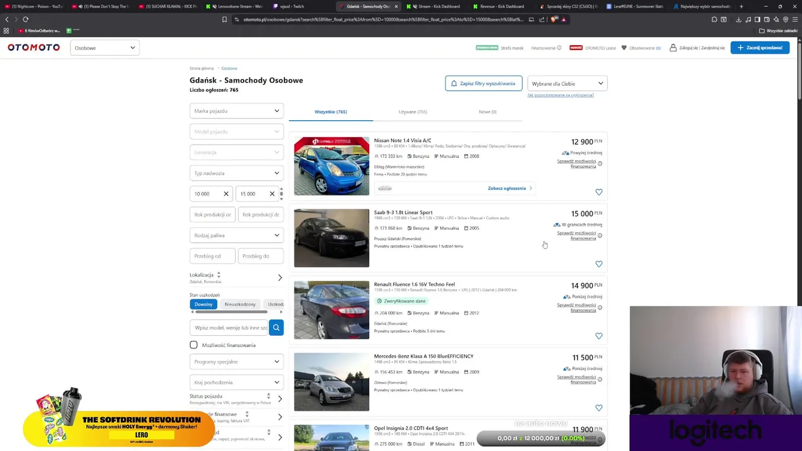Viewport: 802px width, 451px height.
Task: Open the new browser tab plus button
Action: [x=741, y=6]
